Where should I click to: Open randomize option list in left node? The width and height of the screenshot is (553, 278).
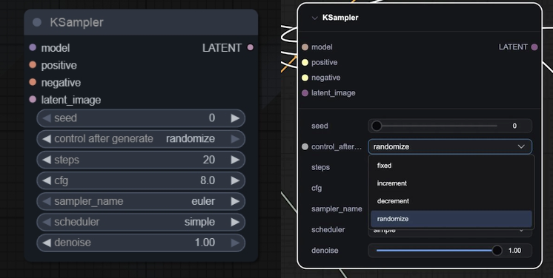191,139
